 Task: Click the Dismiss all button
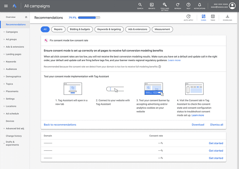pos(217,125)
